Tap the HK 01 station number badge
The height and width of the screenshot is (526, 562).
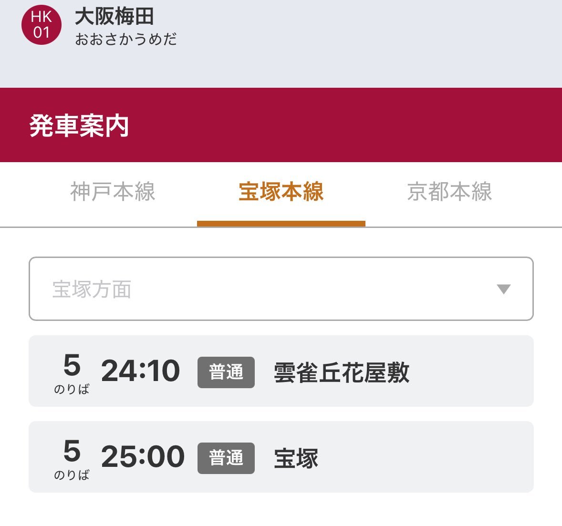(41, 25)
